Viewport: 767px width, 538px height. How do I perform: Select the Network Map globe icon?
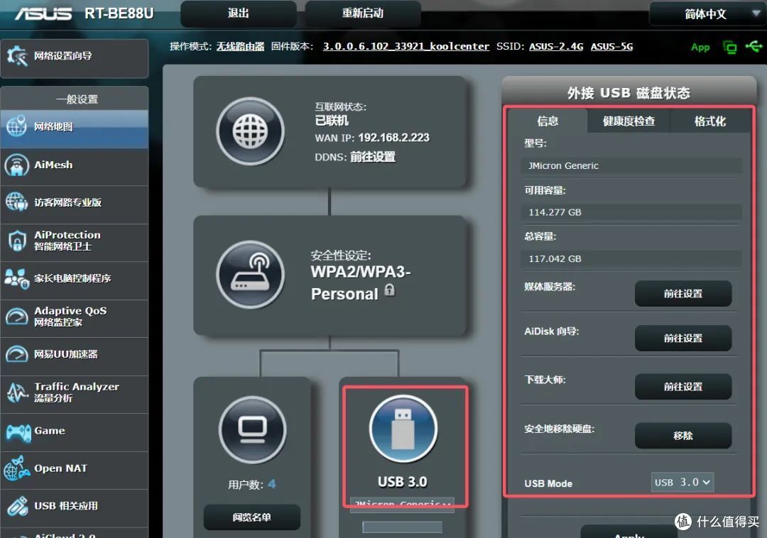pos(16,126)
